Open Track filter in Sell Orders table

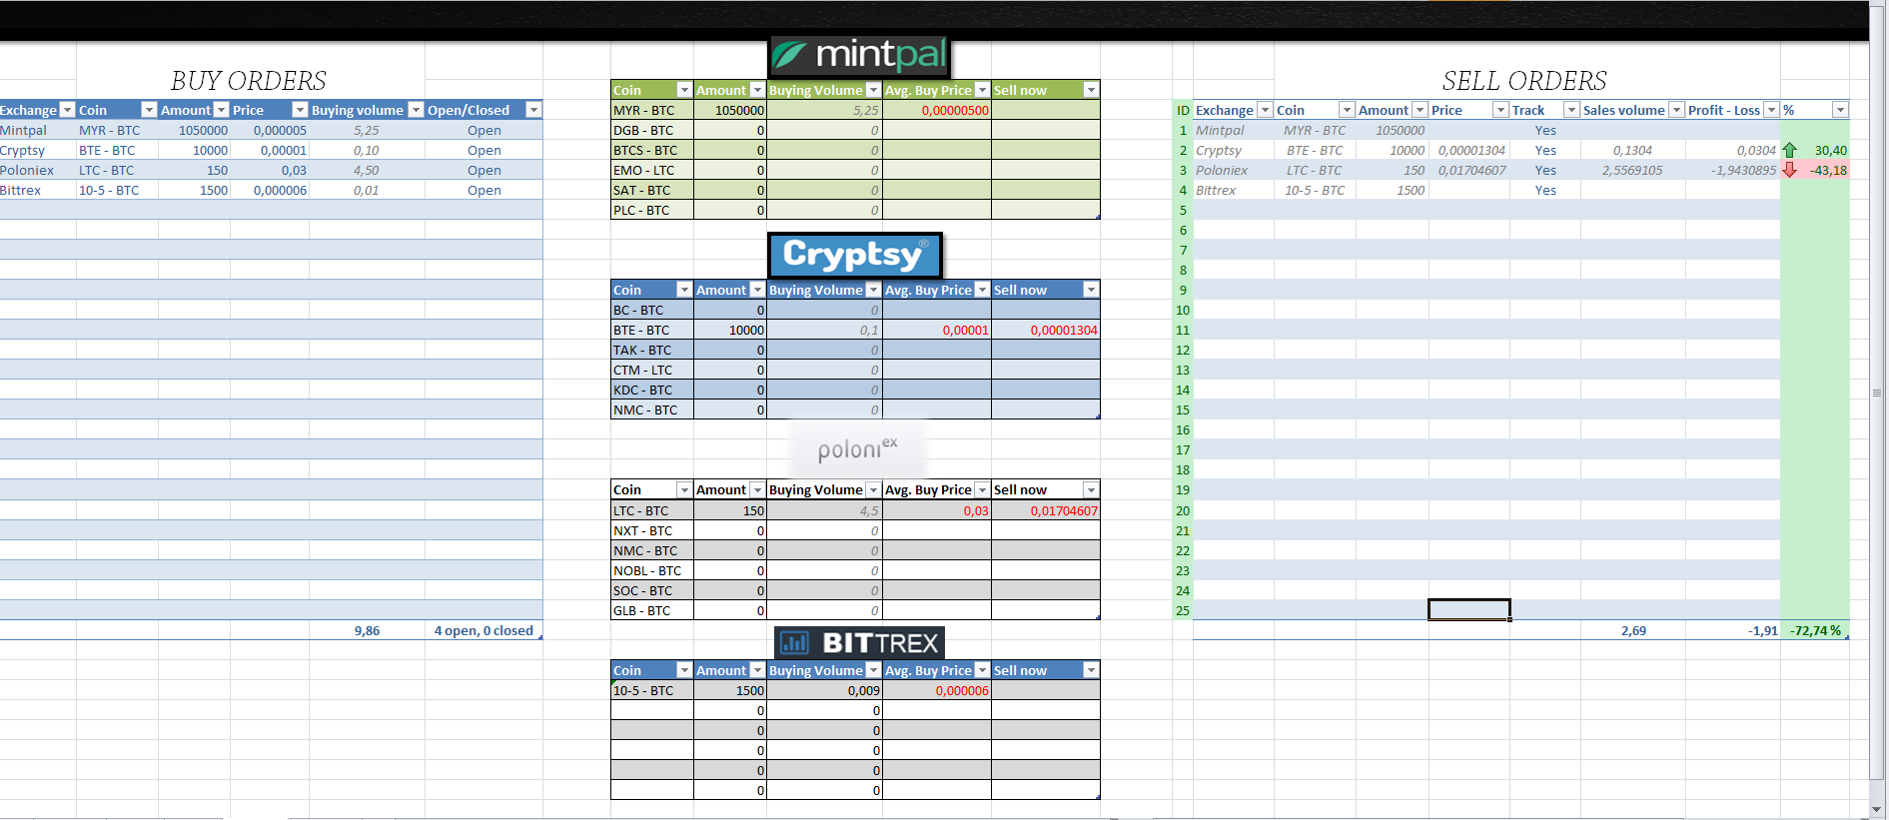pyautogui.click(x=1571, y=110)
